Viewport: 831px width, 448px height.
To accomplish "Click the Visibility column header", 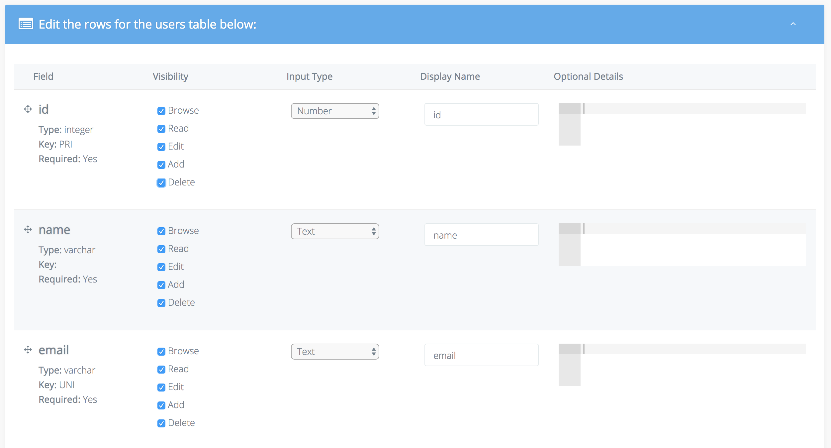I will coord(170,77).
